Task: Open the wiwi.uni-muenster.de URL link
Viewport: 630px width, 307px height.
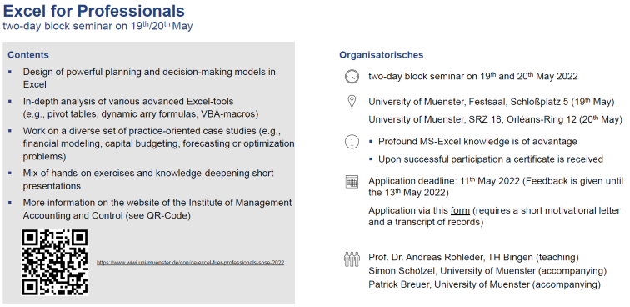Action: click(x=191, y=262)
